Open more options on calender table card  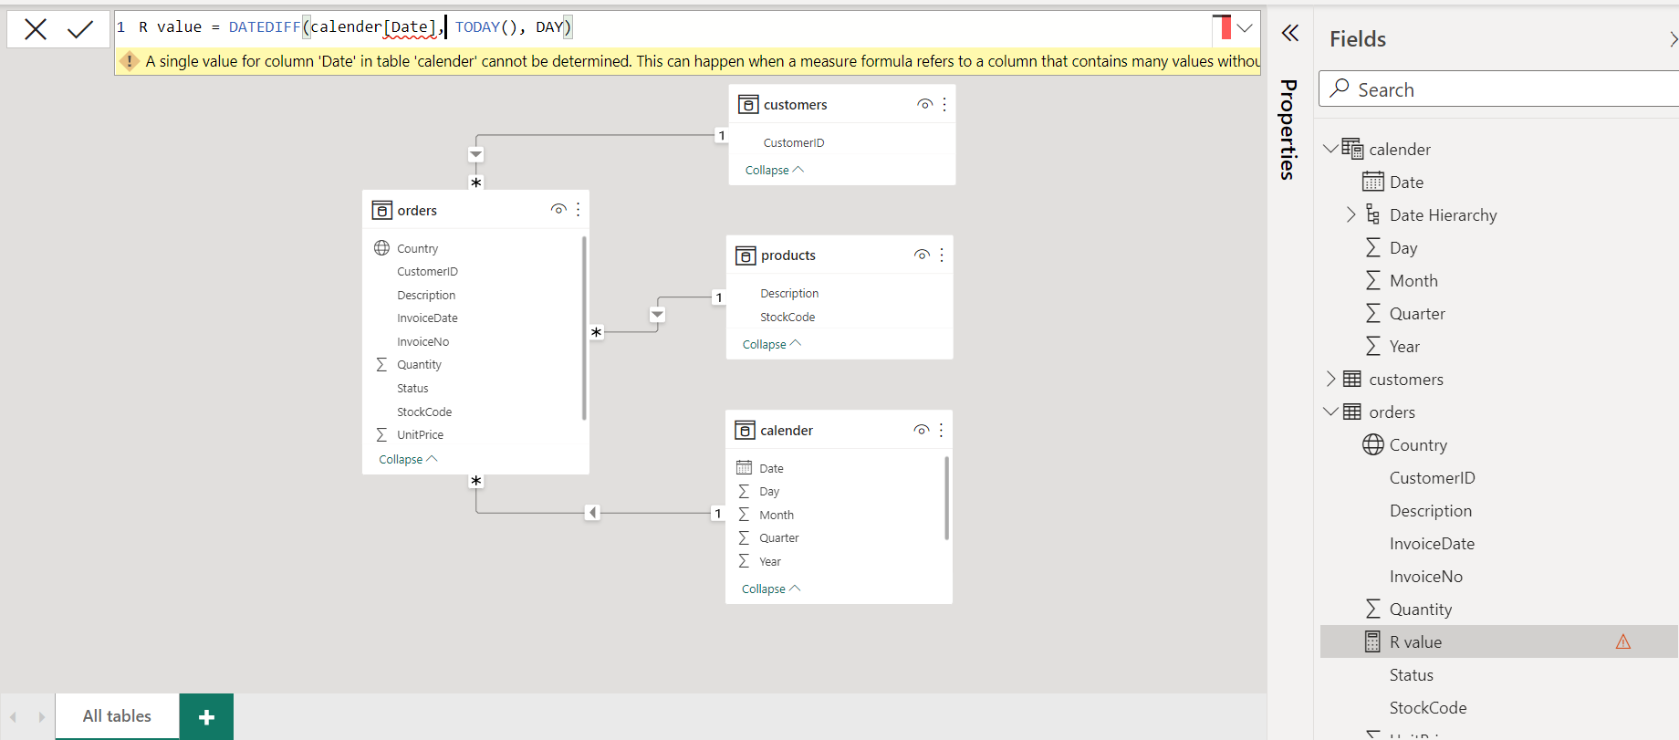941,430
